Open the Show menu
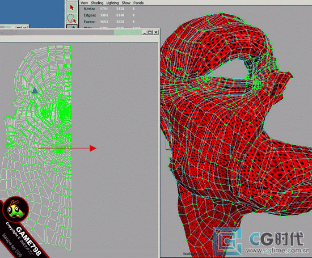The height and width of the screenshot is (258, 312). pos(126,3)
